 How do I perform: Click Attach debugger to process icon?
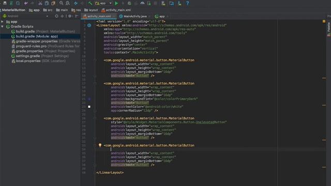point(149,3)
